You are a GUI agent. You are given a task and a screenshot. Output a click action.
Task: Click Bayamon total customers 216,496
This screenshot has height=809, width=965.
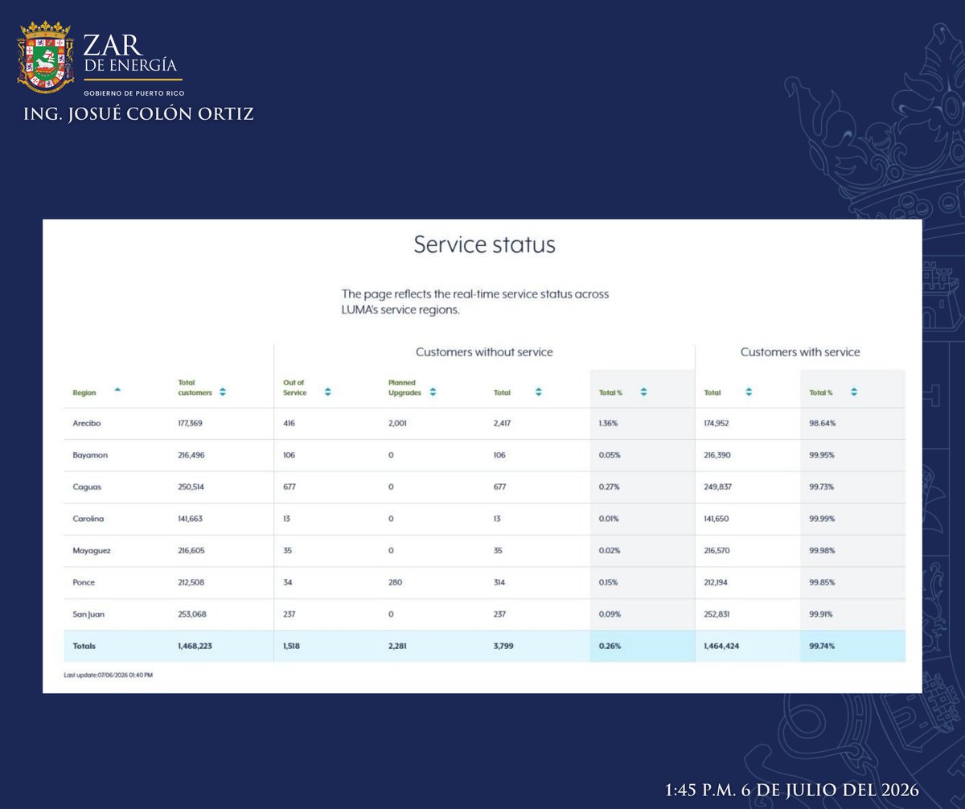191,455
